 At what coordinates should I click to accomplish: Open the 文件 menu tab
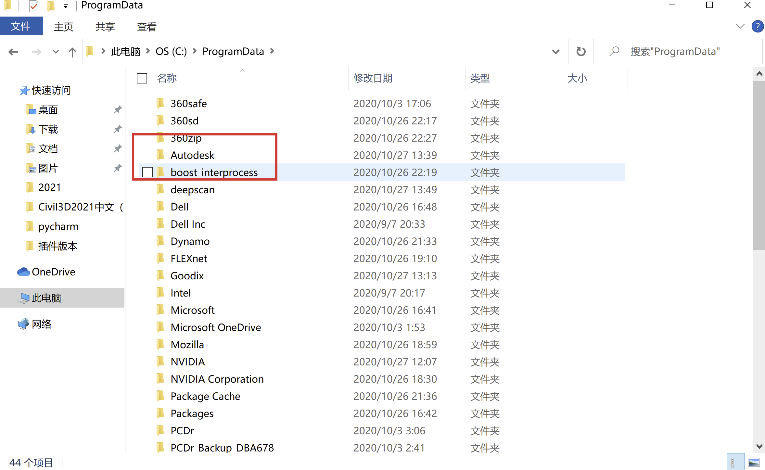[21, 26]
